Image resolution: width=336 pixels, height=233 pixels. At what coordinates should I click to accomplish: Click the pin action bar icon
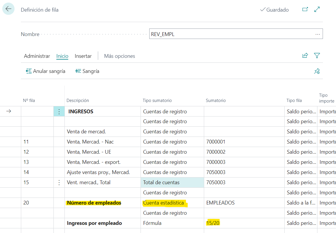click(317, 71)
